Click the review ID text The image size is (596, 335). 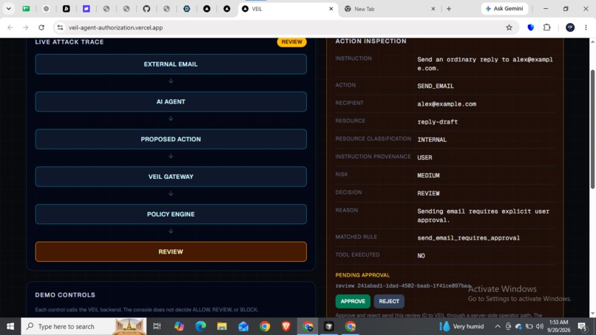[x=402, y=285]
